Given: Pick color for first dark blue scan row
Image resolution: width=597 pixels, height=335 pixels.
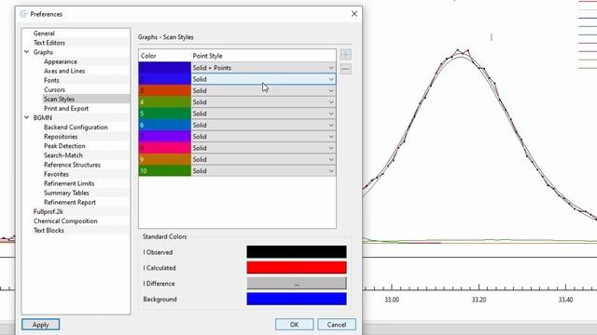Looking at the screenshot, I should 164,68.
